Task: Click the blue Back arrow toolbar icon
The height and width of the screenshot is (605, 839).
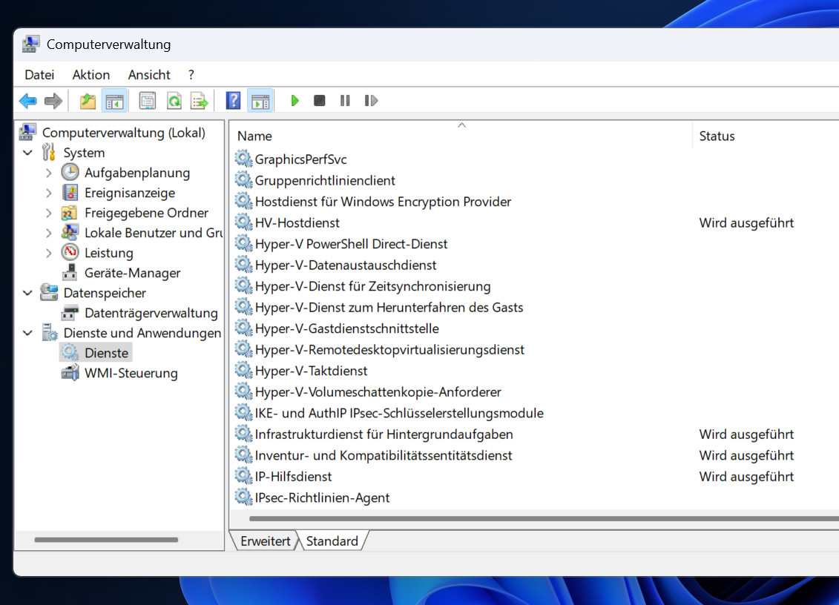Action: [x=28, y=101]
